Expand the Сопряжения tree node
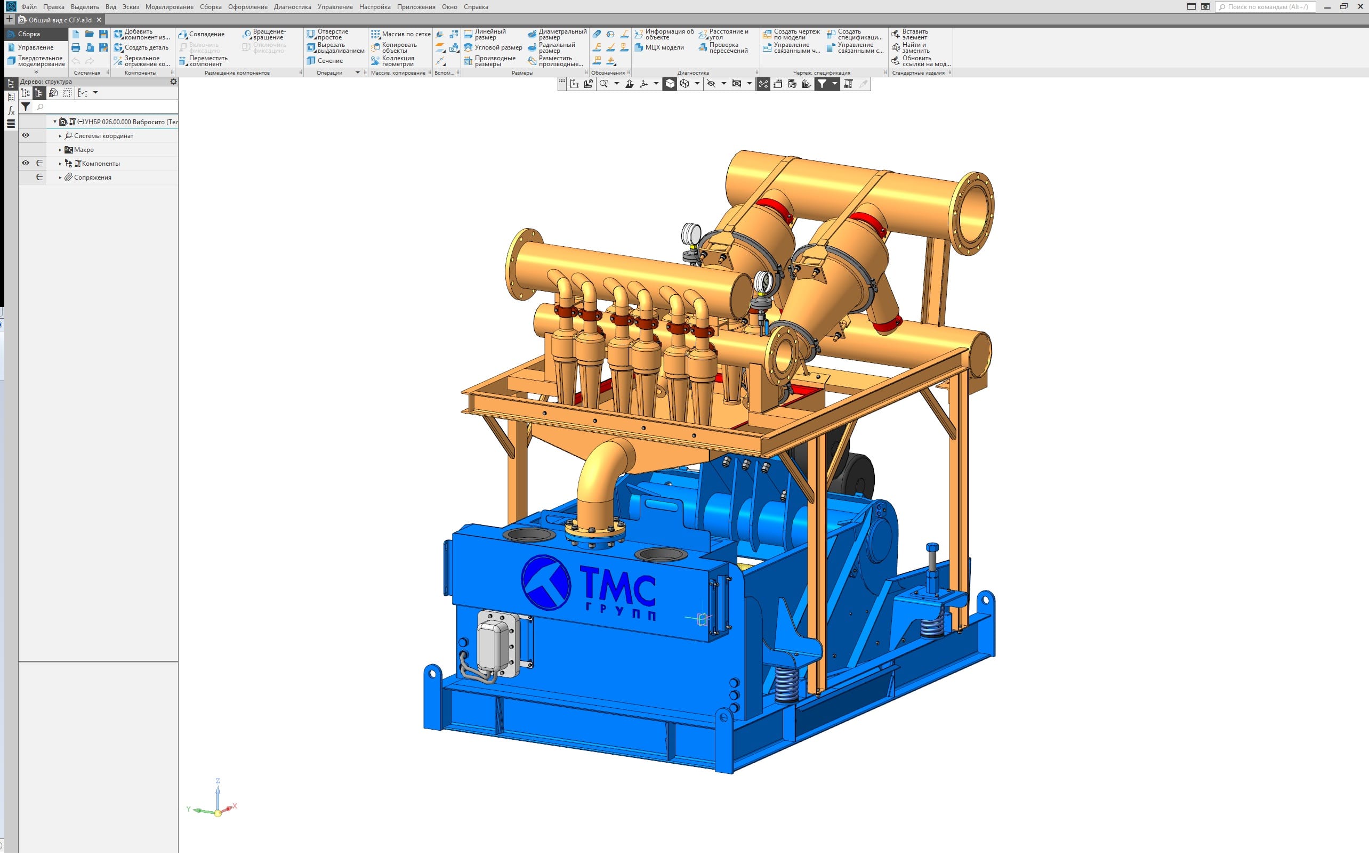Screen dimensions: 1369x857 point(60,177)
